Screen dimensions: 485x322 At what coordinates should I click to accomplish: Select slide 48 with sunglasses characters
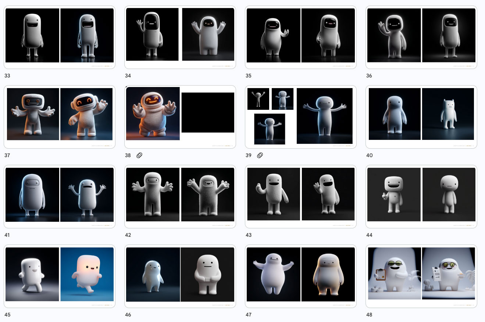pos(421,276)
